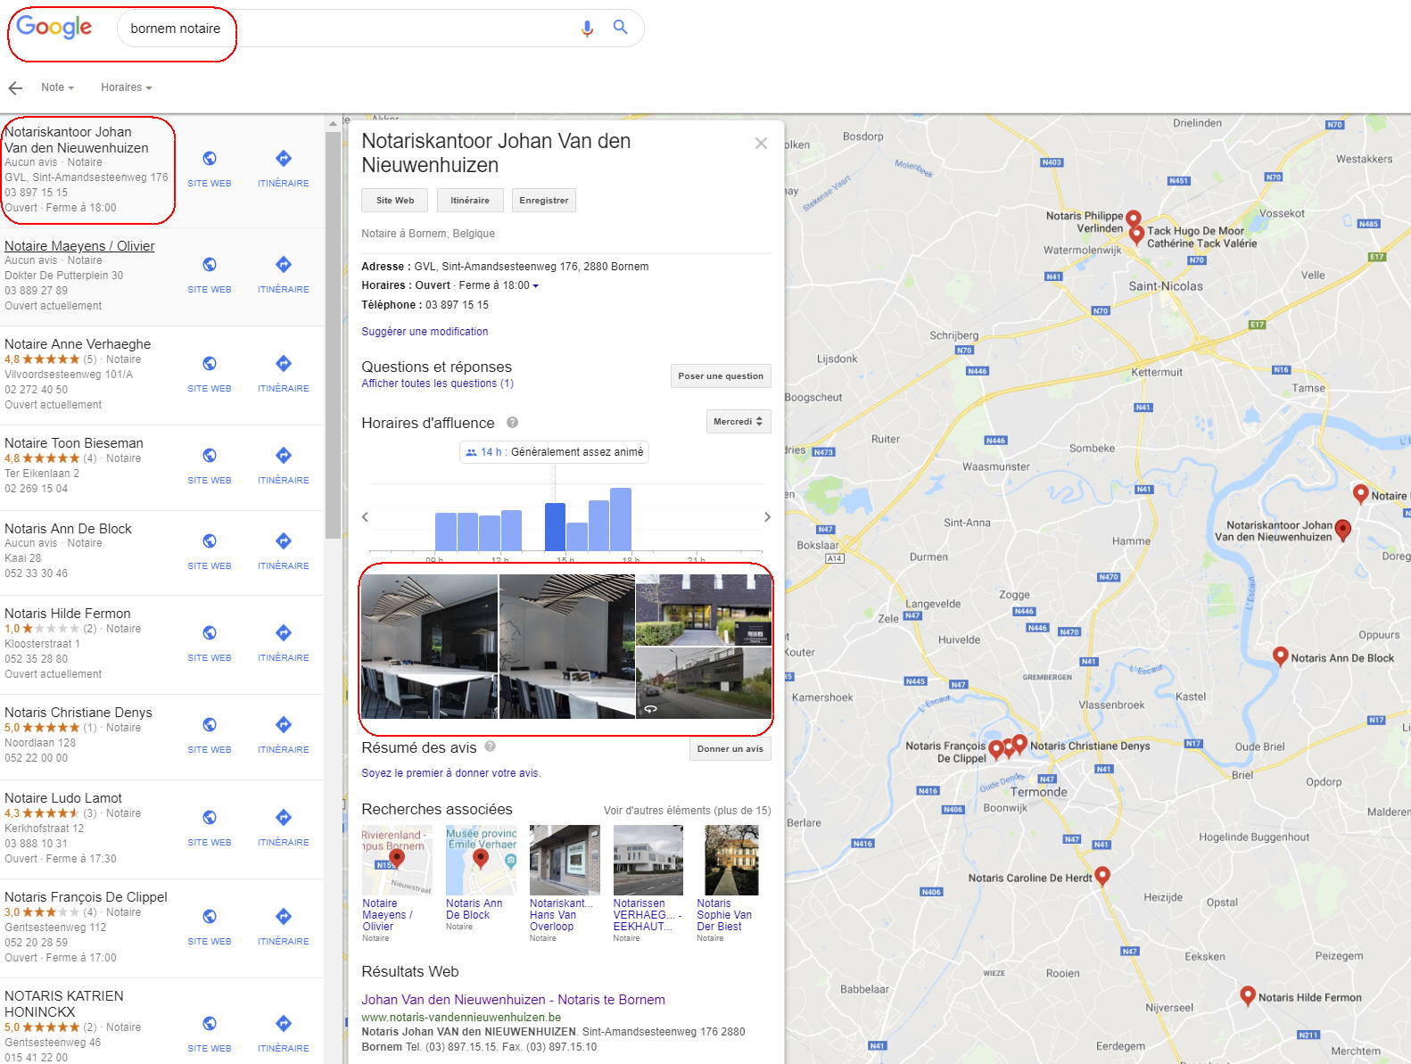Open Site Web icon for Notaris Ann De Block
Screen dimensions: 1411x1064
210,540
